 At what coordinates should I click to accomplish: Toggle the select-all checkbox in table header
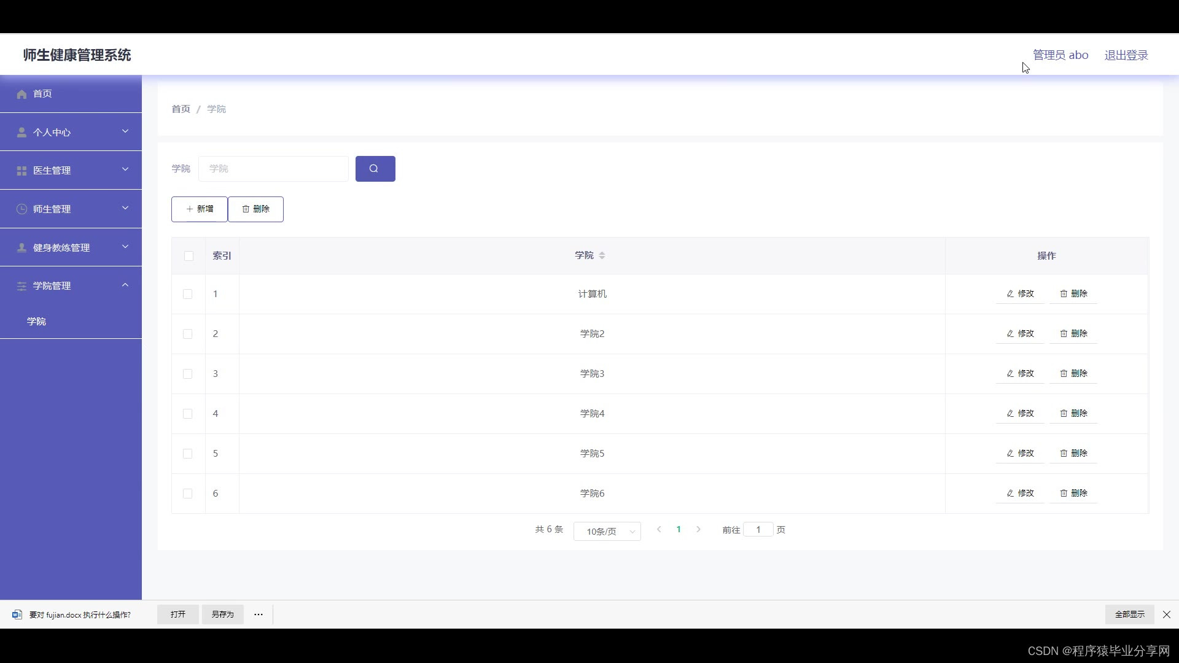click(x=189, y=256)
